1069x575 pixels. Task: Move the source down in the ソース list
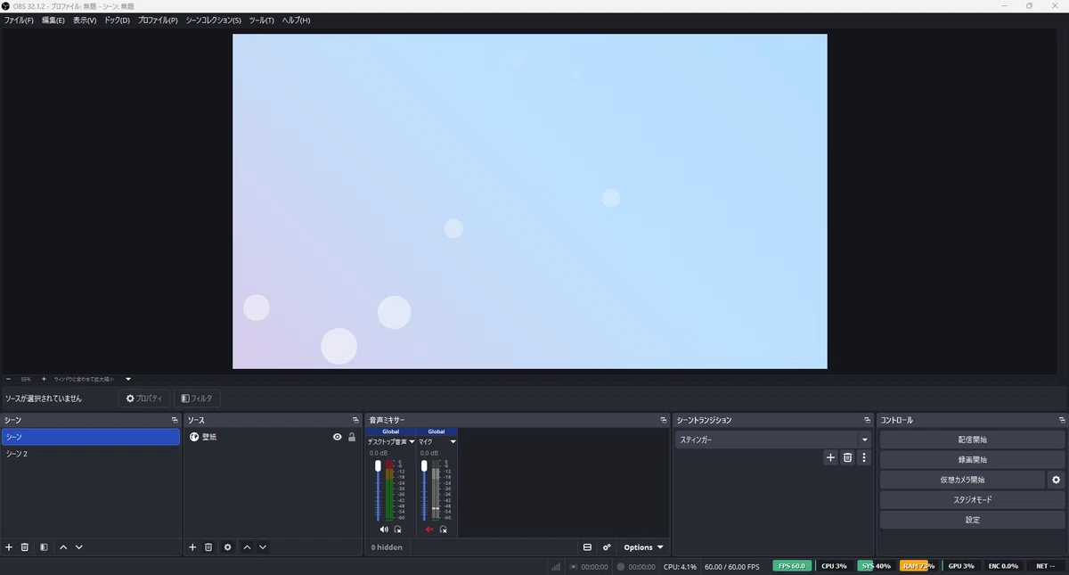click(263, 547)
